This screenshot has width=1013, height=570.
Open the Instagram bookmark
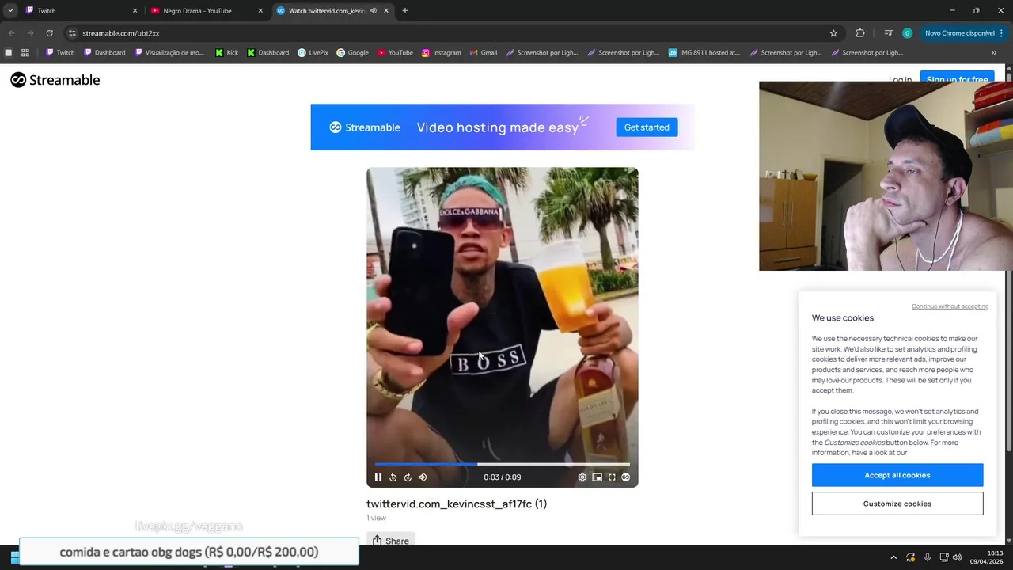pyautogui.click(x=441, y=53)
